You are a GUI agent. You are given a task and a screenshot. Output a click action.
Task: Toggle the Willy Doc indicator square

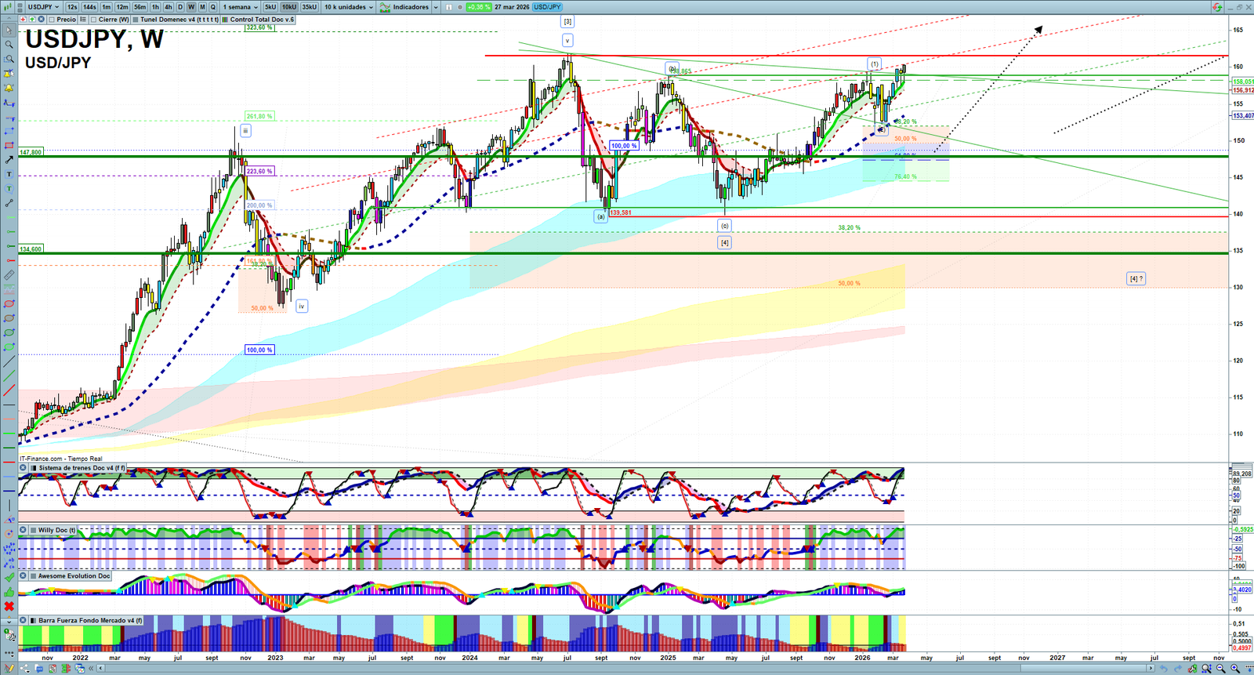tap(33, 530)
